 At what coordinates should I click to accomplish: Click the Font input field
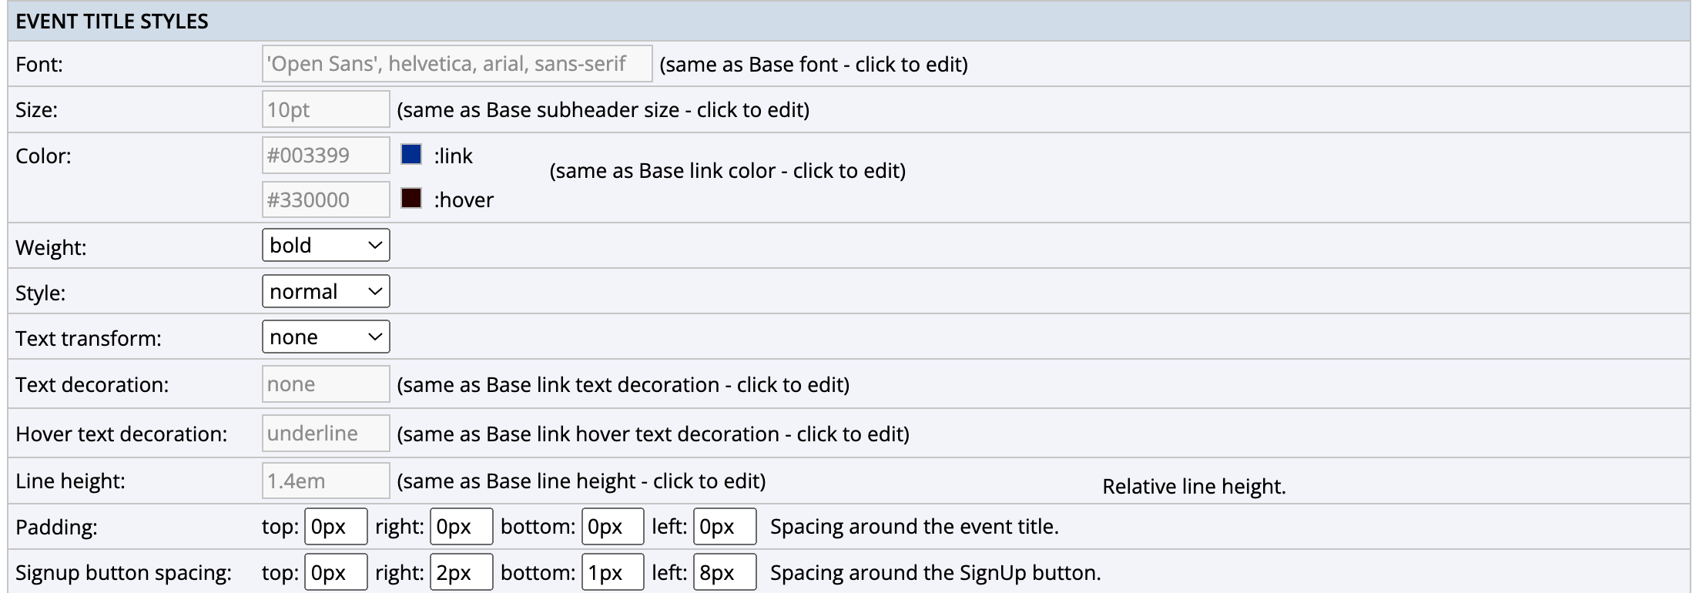[457, 64]
